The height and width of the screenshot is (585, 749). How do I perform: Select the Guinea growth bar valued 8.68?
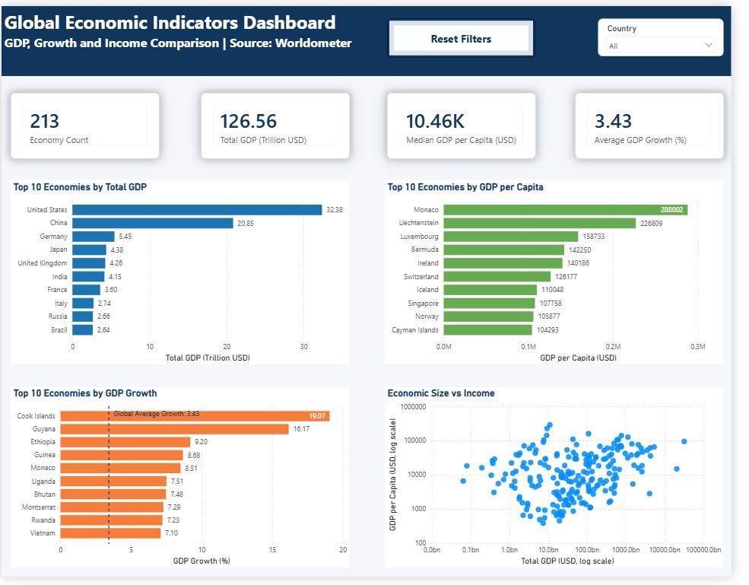122,455
